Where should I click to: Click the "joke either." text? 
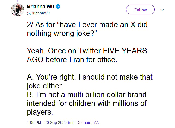click(x=45, y=86)
